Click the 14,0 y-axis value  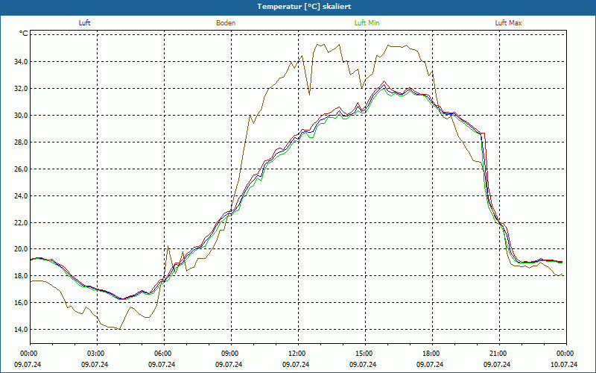tap(21, 329)
